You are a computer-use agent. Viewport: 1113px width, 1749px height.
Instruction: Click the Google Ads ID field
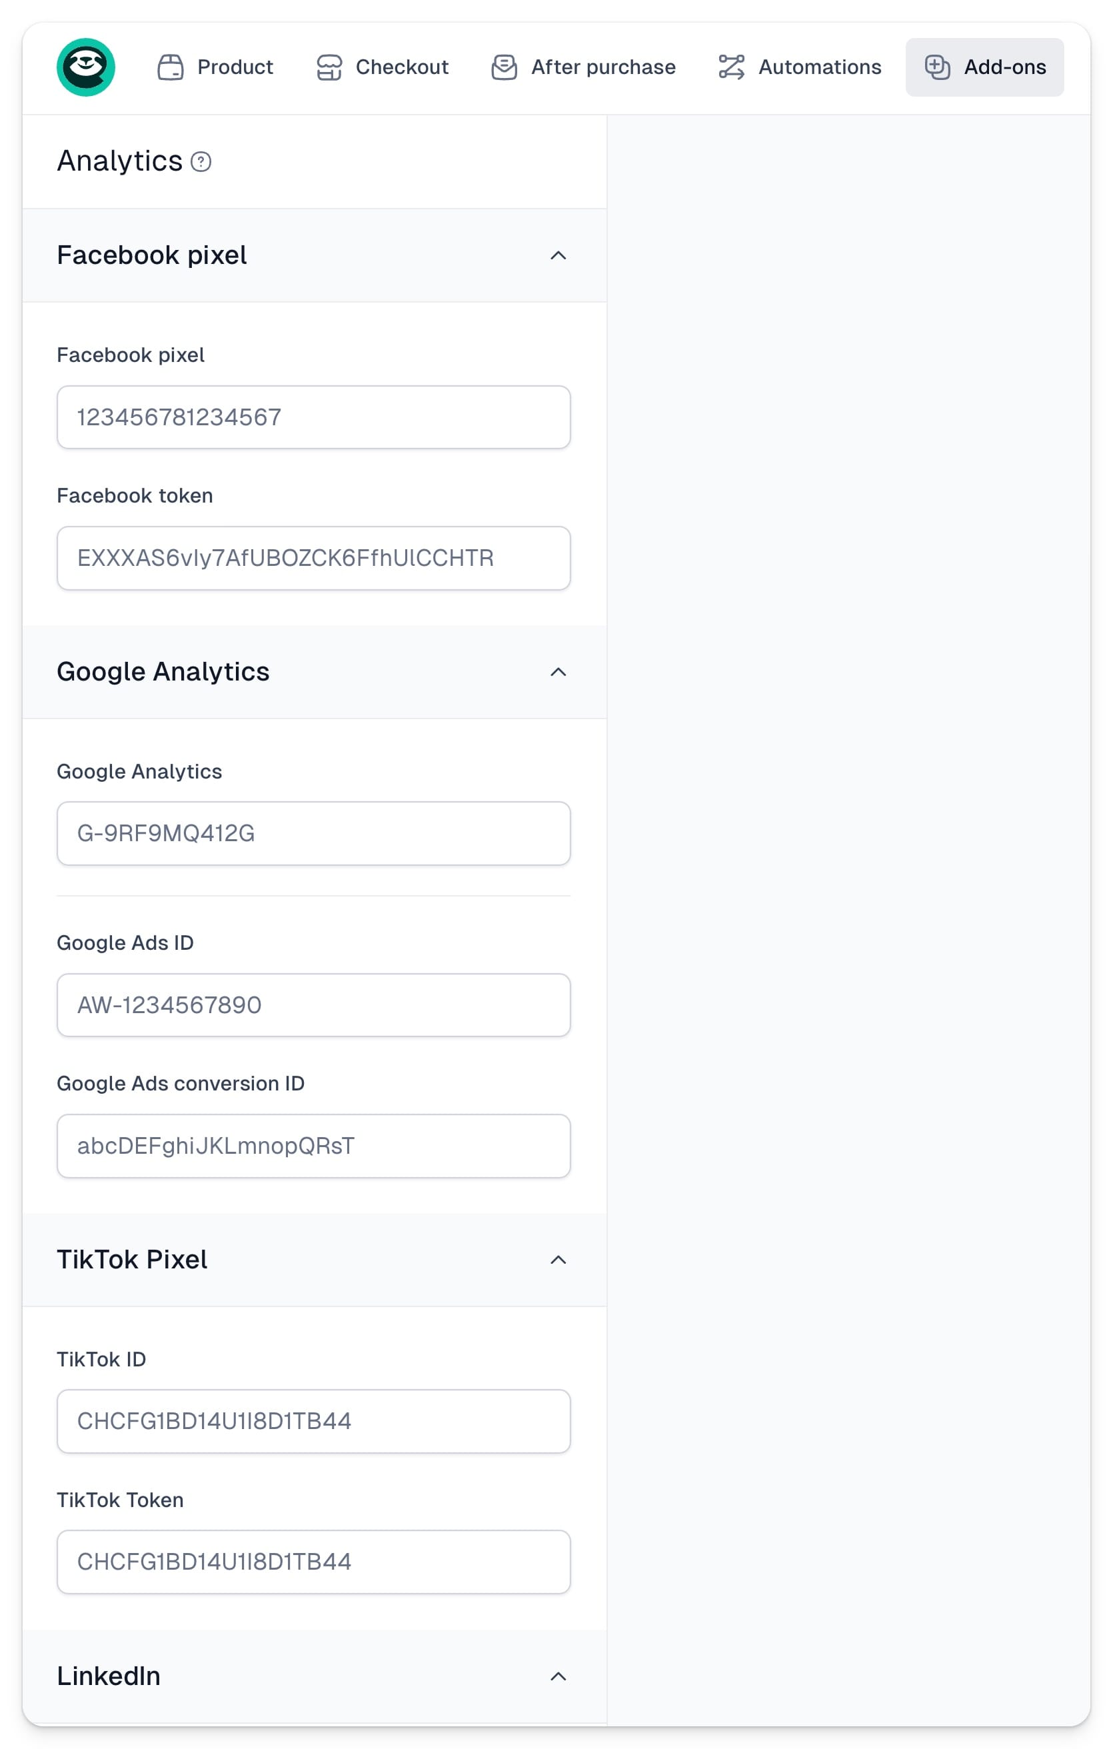coord(314,1004)
